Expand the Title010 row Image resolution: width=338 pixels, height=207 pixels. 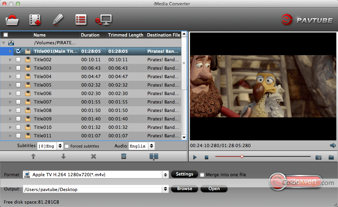pos(10,127)
